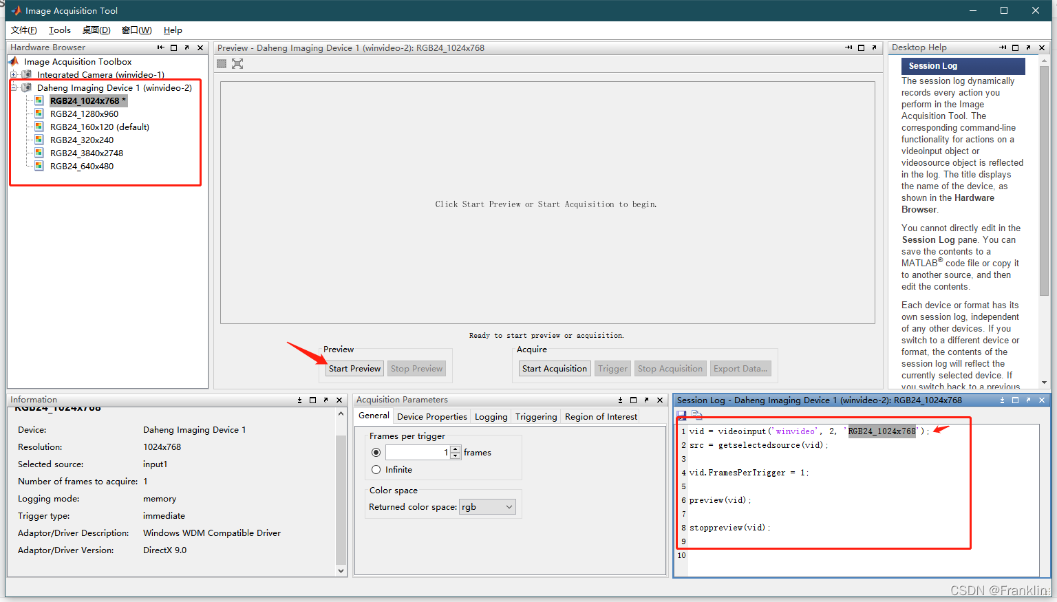Switch to the Logging tab

point(491,416)
